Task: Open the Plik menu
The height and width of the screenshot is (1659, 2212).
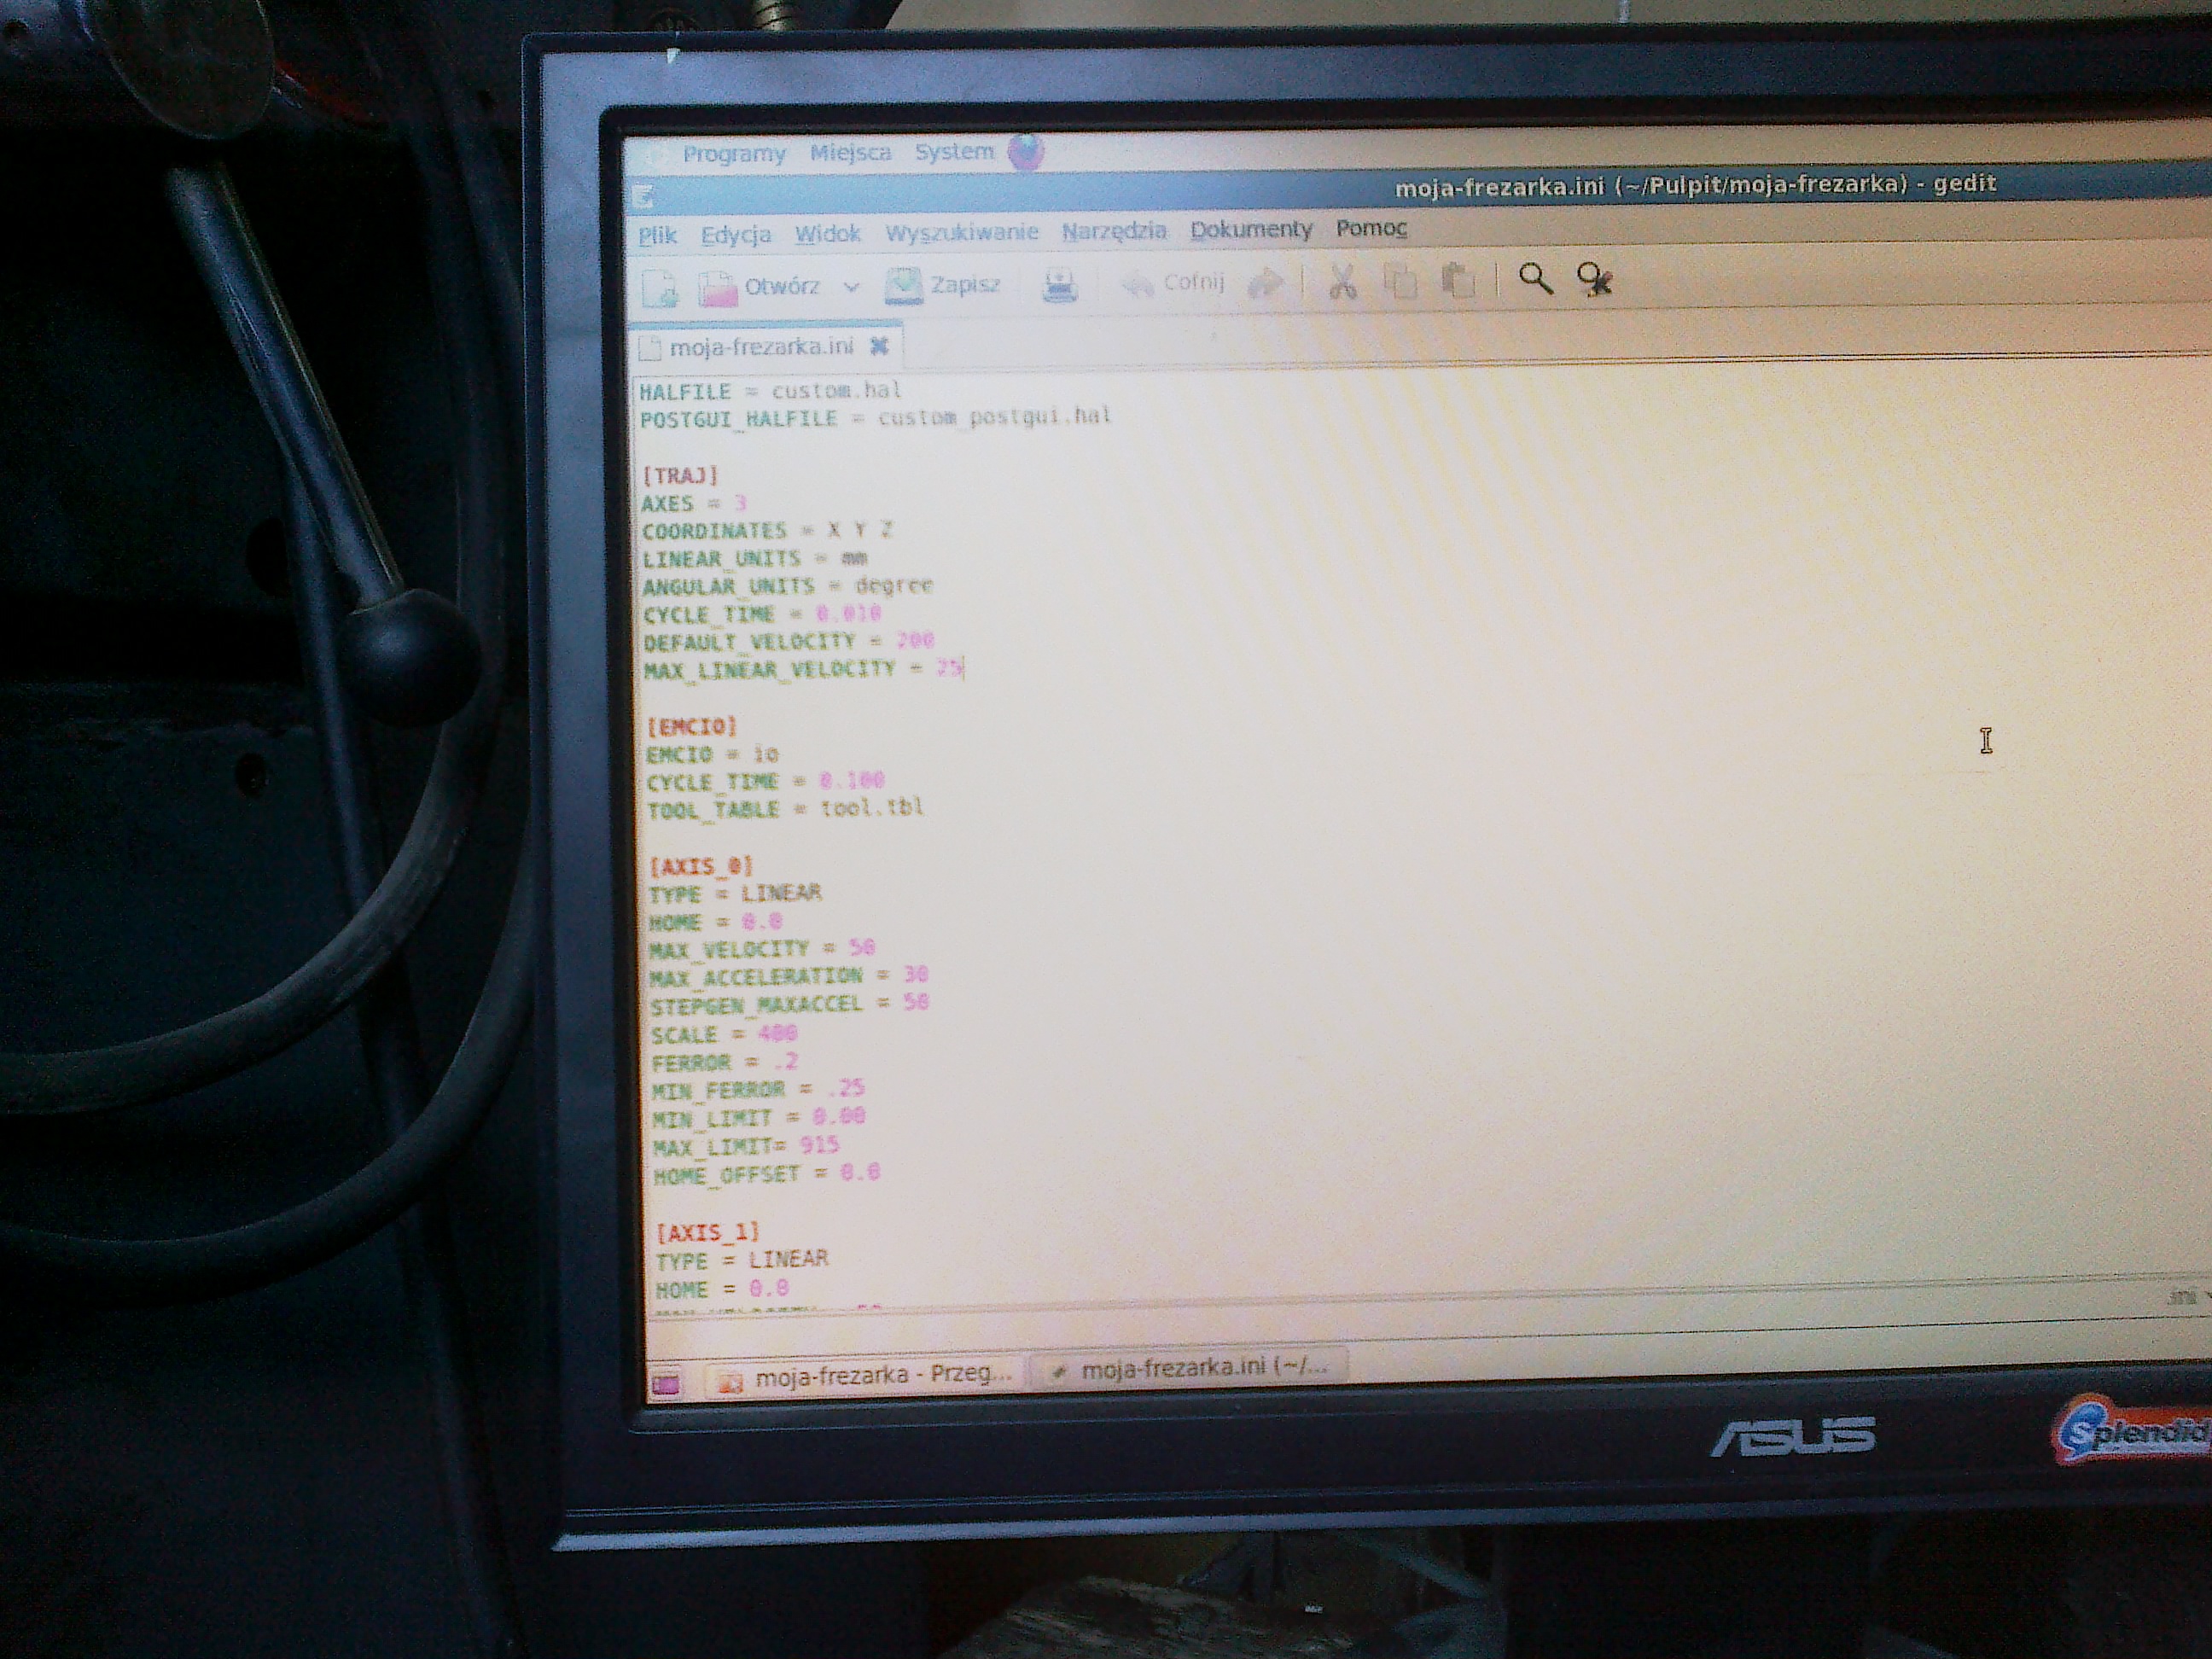Action: click(x=657, y=235)
